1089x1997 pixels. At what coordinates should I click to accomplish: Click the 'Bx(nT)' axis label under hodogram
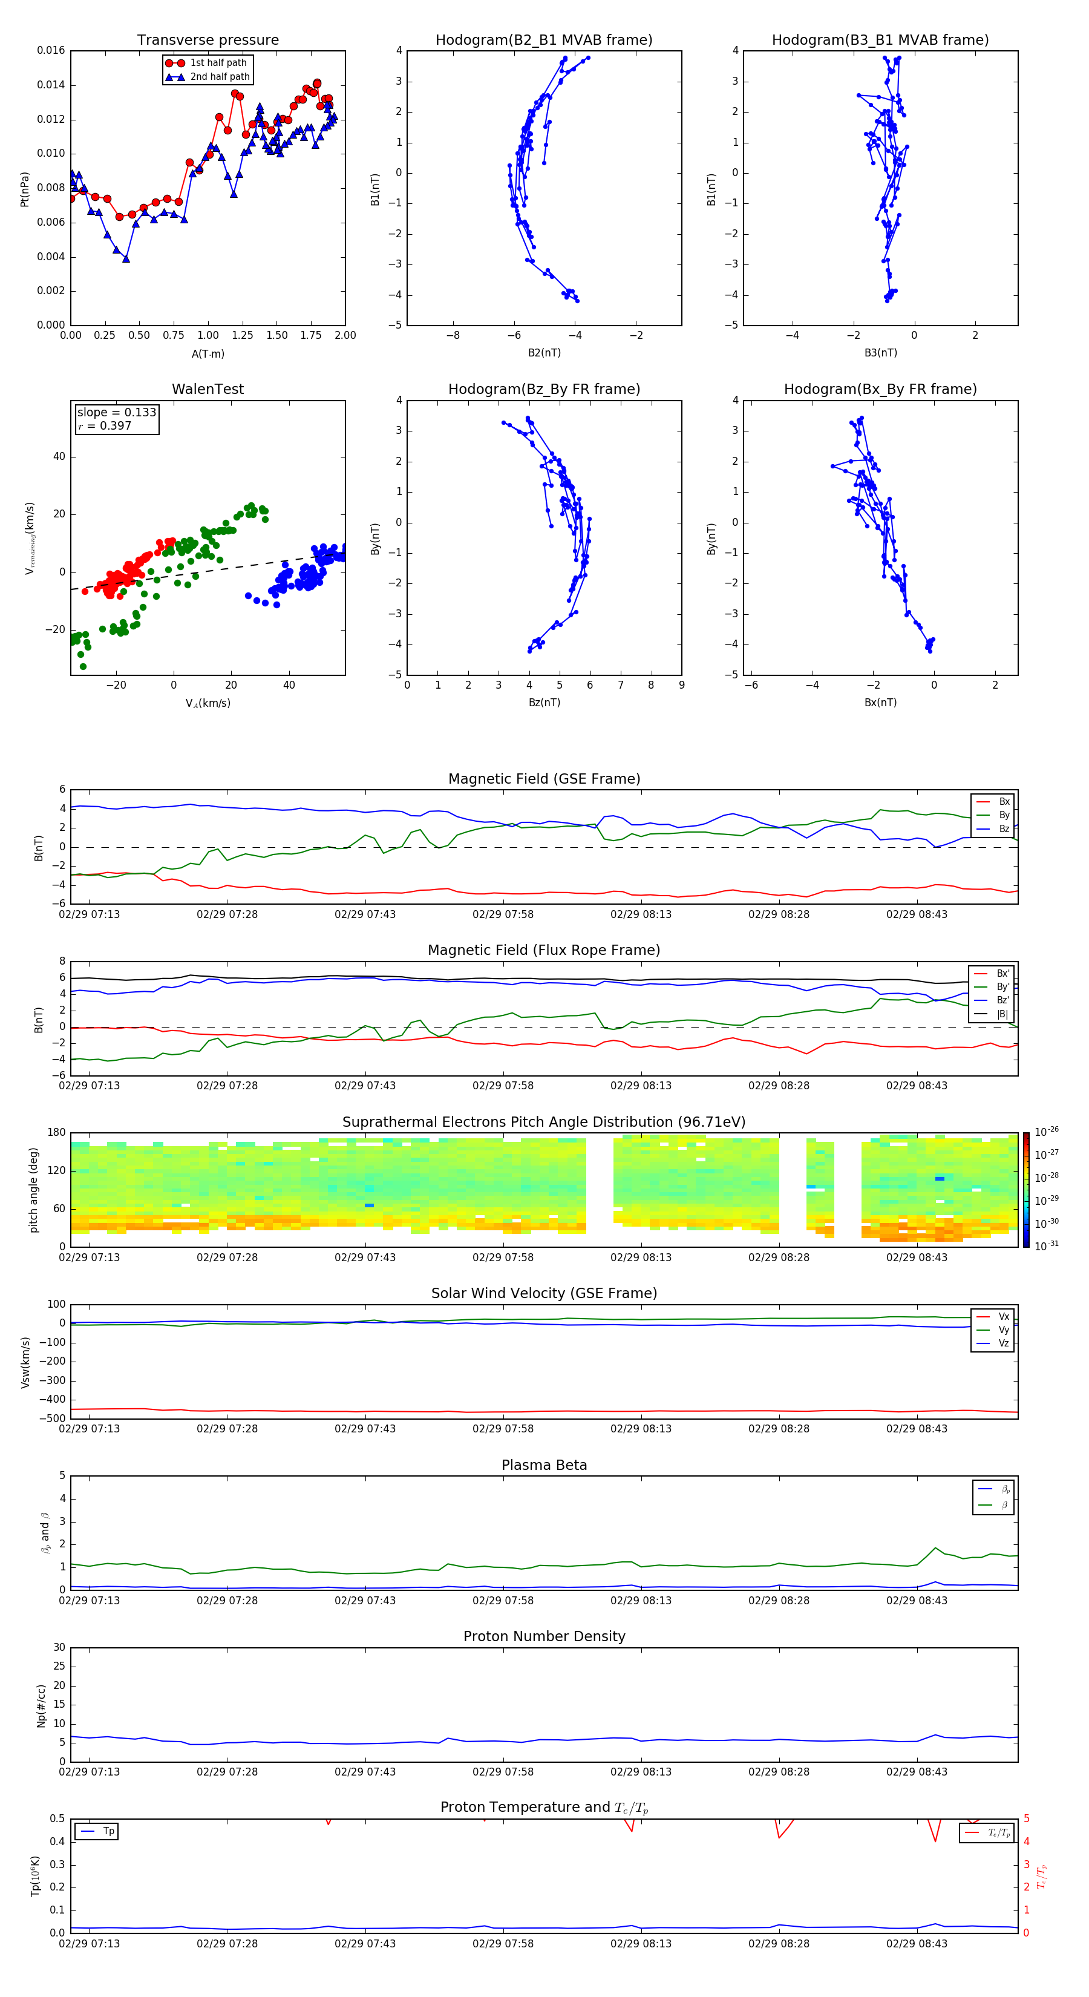point(880,703)
